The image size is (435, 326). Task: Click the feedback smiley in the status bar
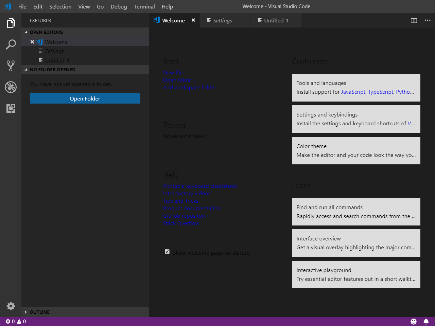[x=414, y=321]
